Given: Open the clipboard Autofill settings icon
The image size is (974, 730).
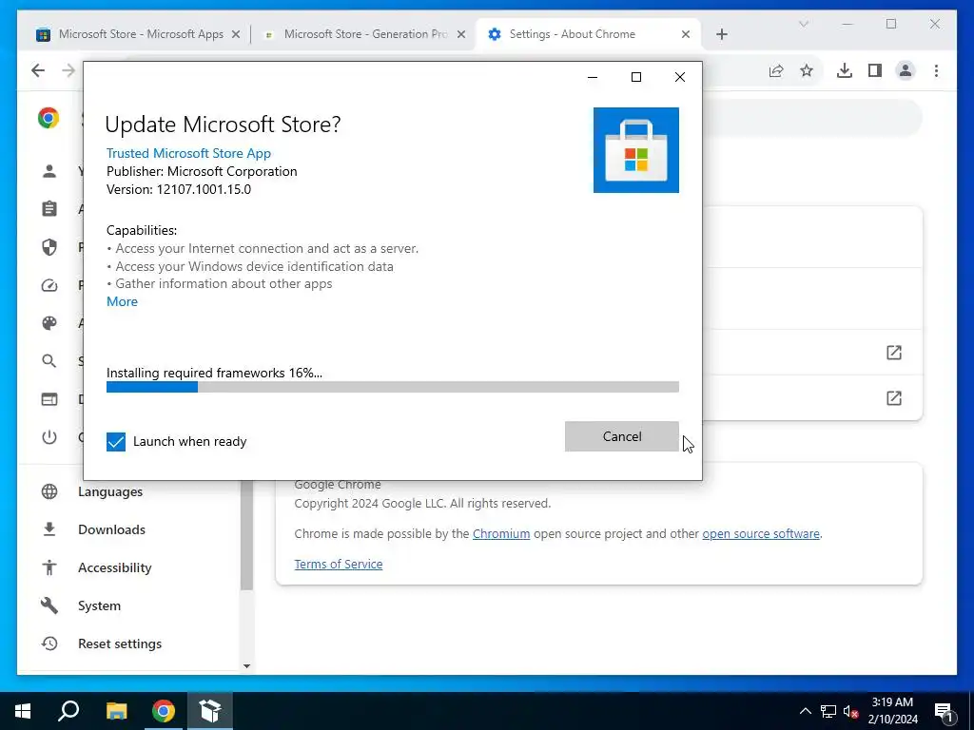Looking at the screenshot, I should click(49, 209).
